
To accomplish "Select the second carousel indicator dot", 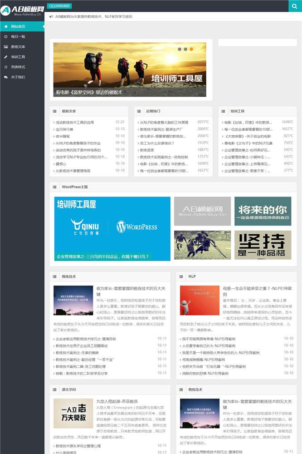I will click(185, 49).
